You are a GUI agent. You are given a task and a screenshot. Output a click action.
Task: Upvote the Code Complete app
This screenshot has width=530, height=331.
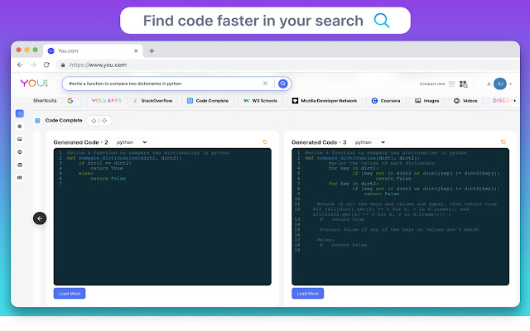pos(94,121)
